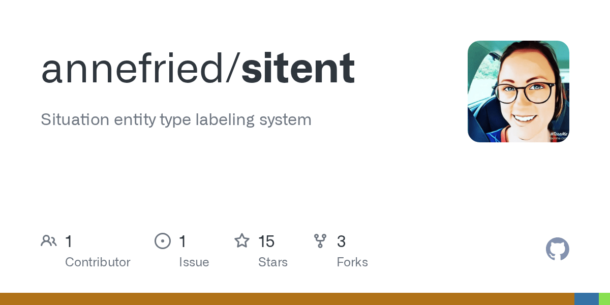Click the blue language bar segment
Screen dimensions: 610x305
coord(587,299)
